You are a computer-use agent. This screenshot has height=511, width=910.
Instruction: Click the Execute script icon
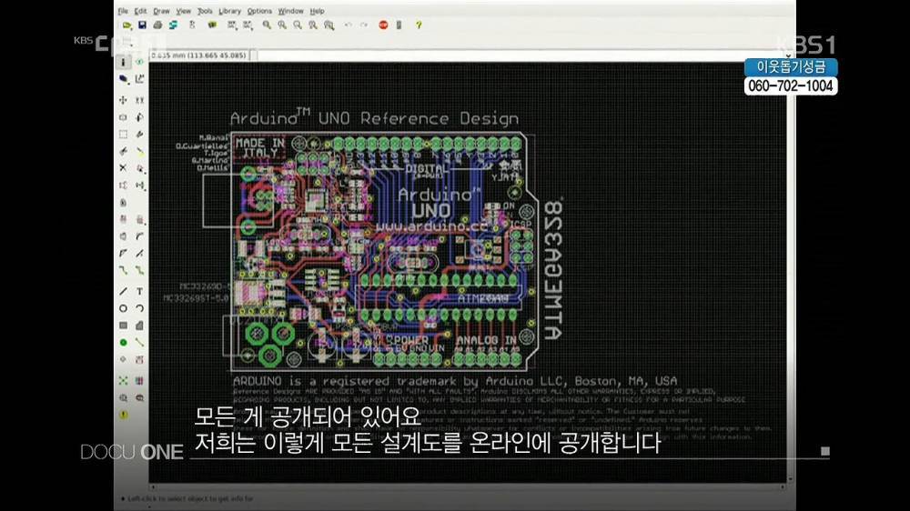(x=231, y=25)
